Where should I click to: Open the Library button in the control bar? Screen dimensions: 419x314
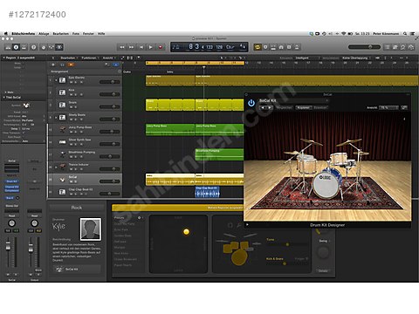coord(8,47)
